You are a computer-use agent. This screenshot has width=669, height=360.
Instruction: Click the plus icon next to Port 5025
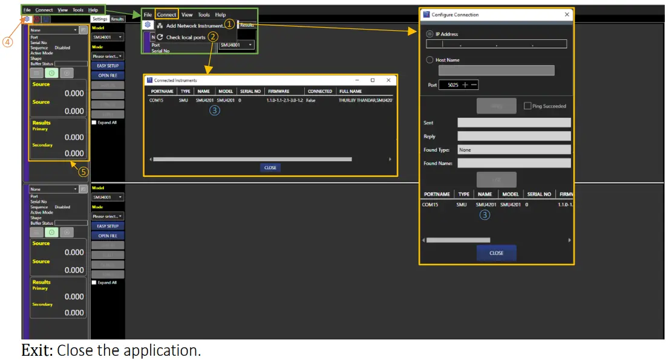pyautogui.click(x=465, y=85)
